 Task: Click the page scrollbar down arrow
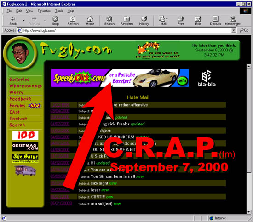point(249,212)
